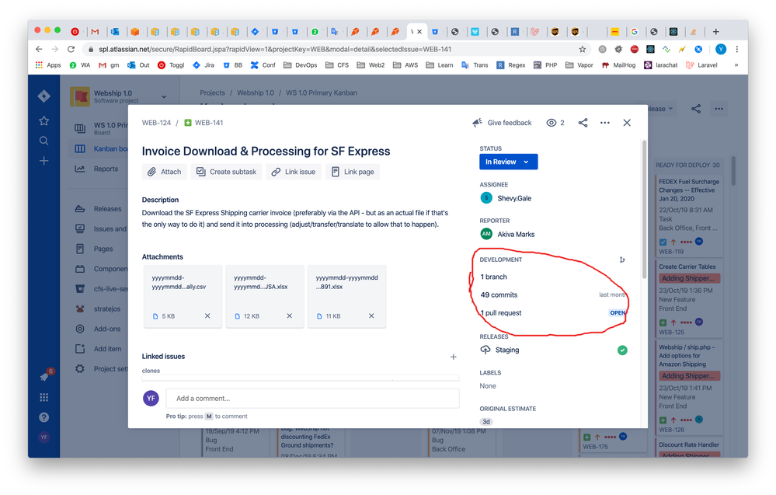This screenshot has width=776, height=495.
Task: Open notifications icon with 6 badge
Action: (x=45, y=377)
